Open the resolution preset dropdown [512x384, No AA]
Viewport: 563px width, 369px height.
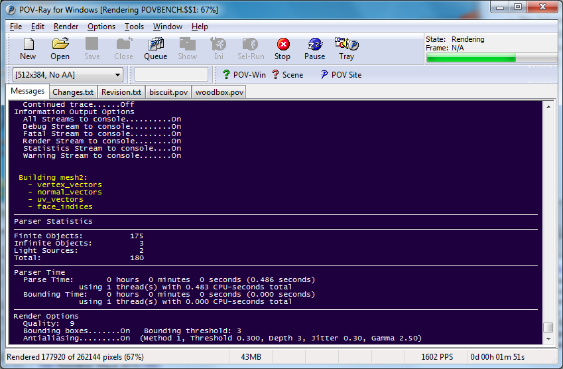pyautogui.click(x=68, y=75)
